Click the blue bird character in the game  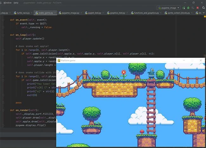coord(151,73)
